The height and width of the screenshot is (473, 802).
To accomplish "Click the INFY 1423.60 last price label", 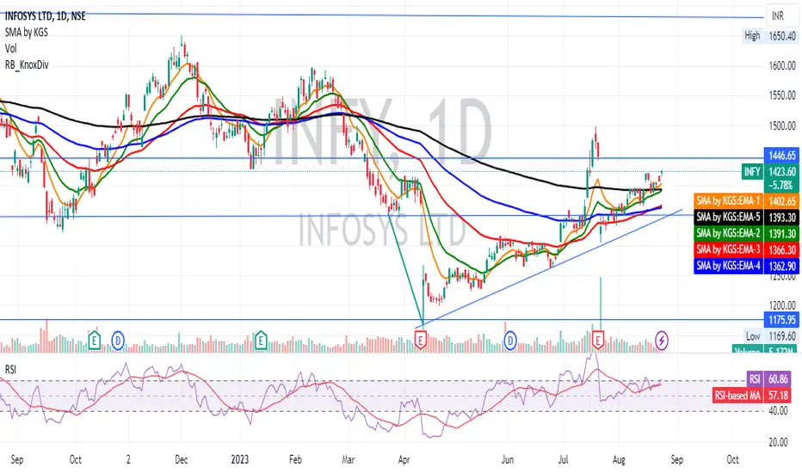I will pyautogui.click(x=771, y=171).
